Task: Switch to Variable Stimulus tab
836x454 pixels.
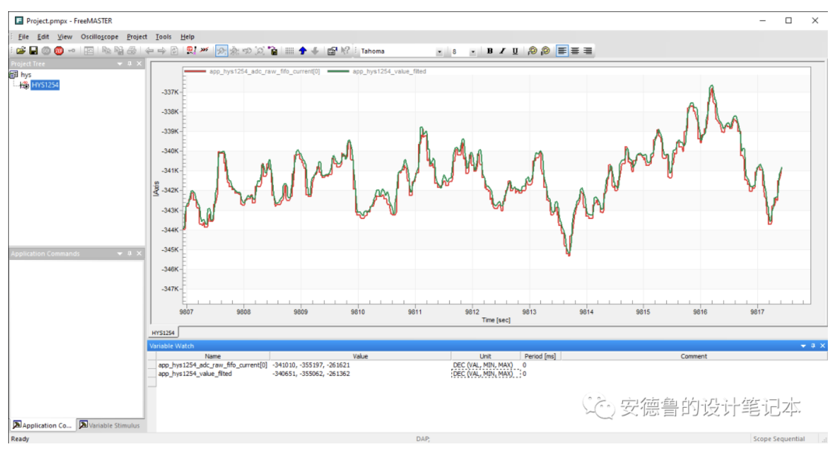Action: [x=110, y=425]
